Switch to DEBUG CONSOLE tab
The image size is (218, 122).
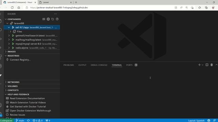(99, 65)
